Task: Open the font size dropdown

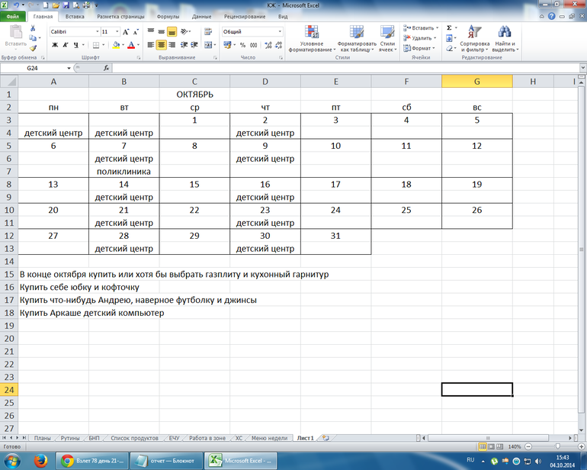Action: (117, 31)
